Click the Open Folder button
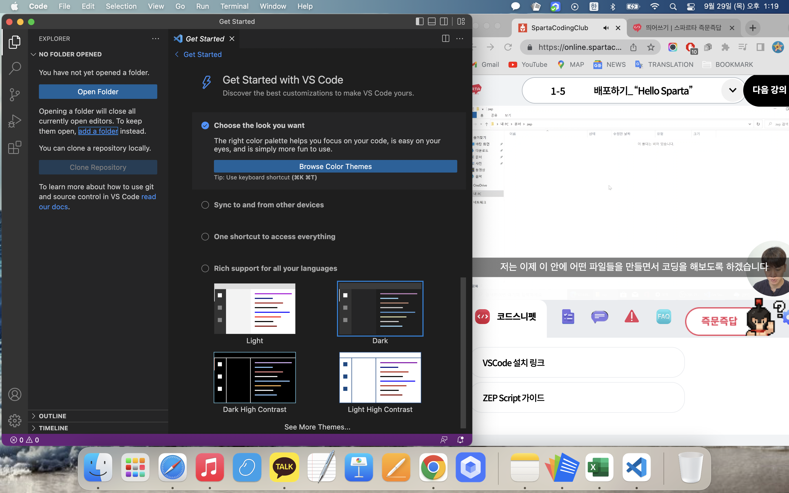Screen dimensions: 789x493 coord(98,92)
